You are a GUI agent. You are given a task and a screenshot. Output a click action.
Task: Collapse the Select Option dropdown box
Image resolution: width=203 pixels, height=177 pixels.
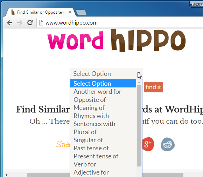(x=106, y=73)
